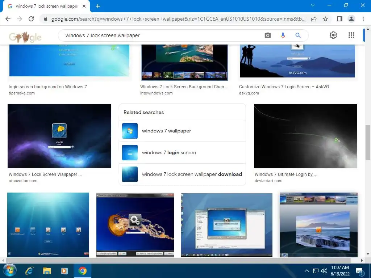Open the Google apps grid
371x278 pixels.
[351, 35]
